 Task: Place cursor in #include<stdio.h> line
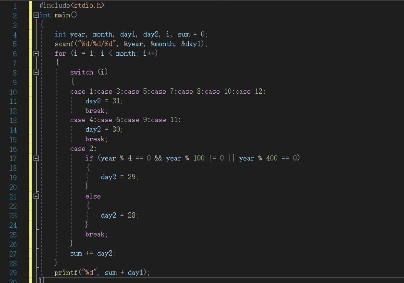(x=72, y=5)
